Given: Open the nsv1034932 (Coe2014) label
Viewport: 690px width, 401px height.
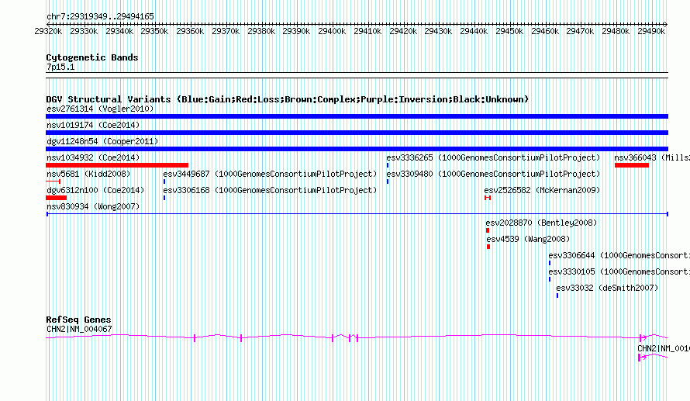Looking at the screenshot, I should pos(93,157).
